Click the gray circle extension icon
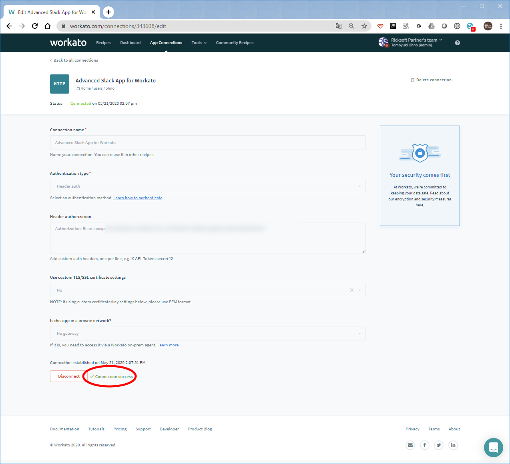510x464 pixels. coord(444,26)
